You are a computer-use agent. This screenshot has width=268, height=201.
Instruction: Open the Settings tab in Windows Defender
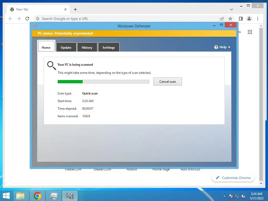(x=109, y=47)
